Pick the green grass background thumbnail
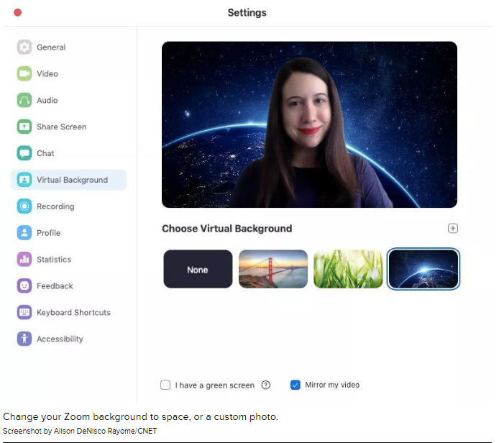Screen dimensions: 499x443 click(348, 270)
